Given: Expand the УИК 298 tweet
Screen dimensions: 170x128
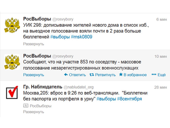Looking at the screenshot, I should tap(33, 44).
